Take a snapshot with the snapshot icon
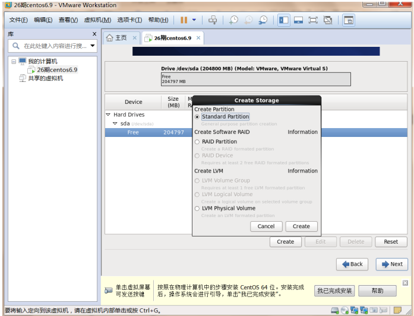The image size is (414, 316). click(233, 20)
